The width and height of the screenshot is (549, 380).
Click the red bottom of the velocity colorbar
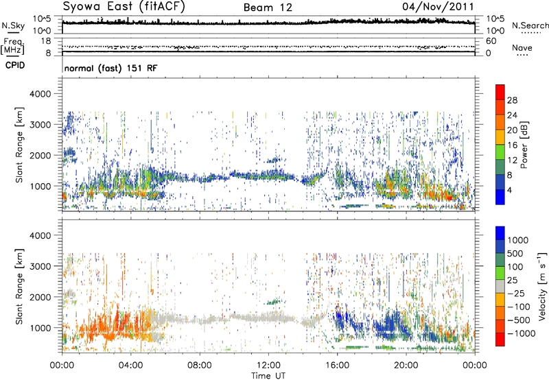pos(500,340)
